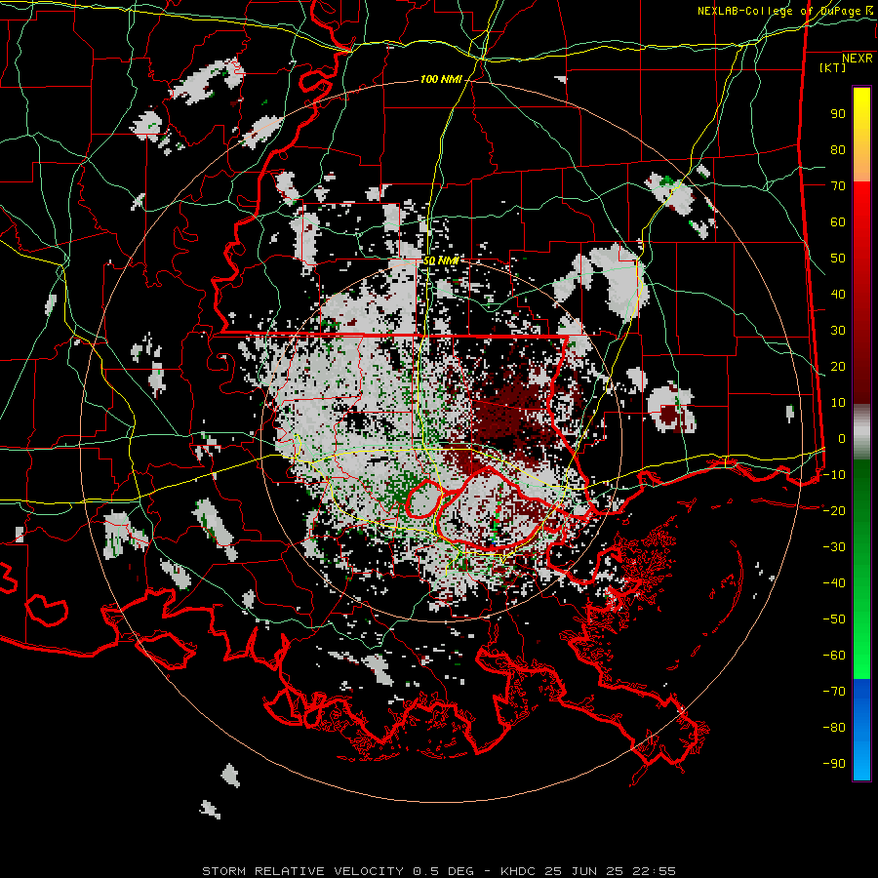Click the 40 value on velocity scale
Image resolution: width=878 pixels, height=878 pixels.
[838, 294]
